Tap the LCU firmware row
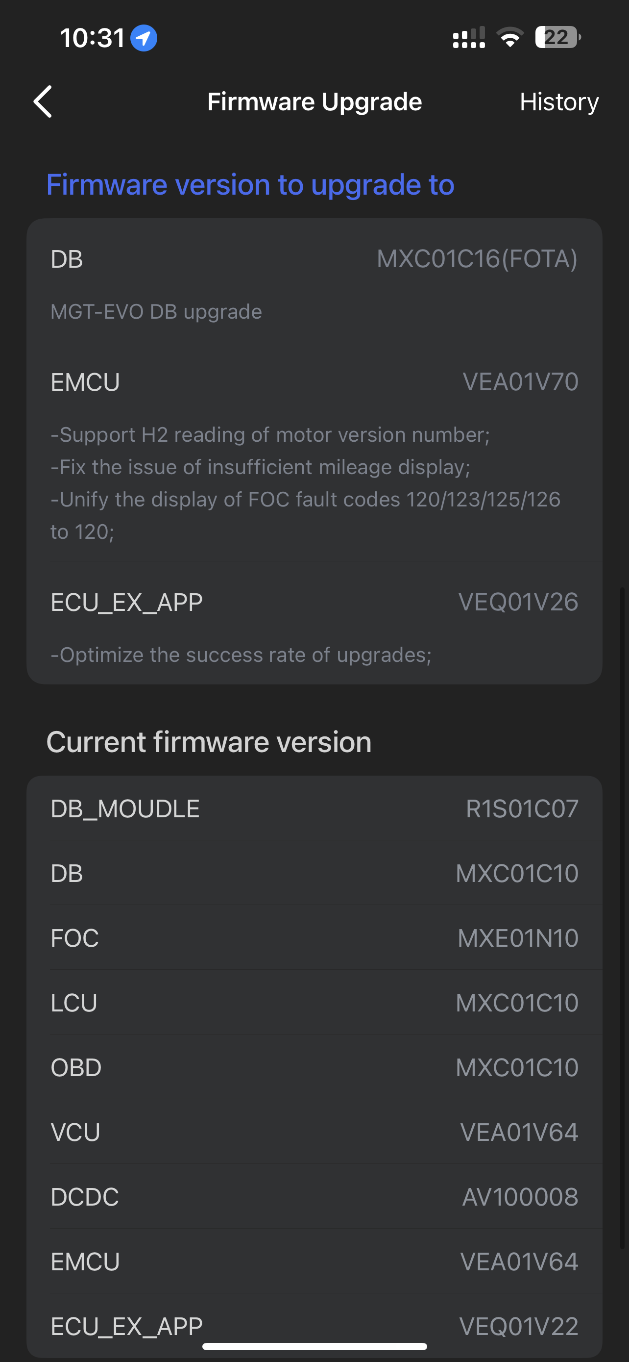 pyautogui.click(x=314, y=1003)
